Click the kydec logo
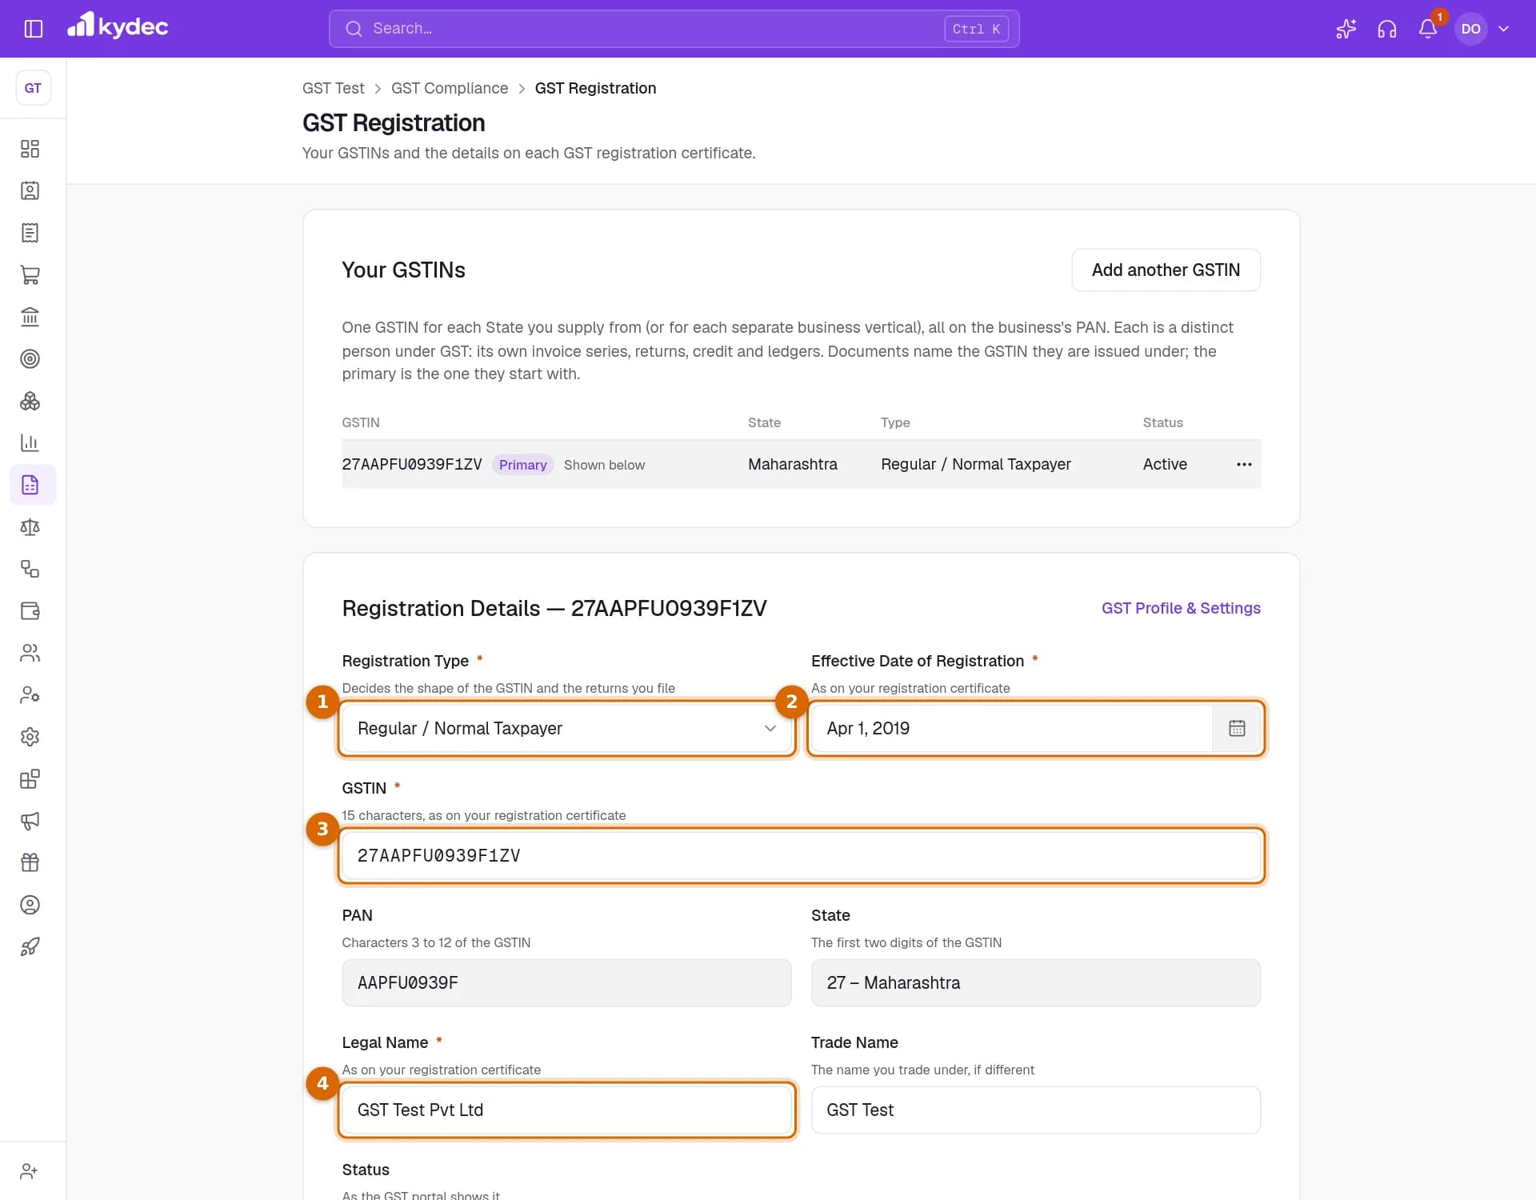The image size is (1536, 1200). pos(118,26)
